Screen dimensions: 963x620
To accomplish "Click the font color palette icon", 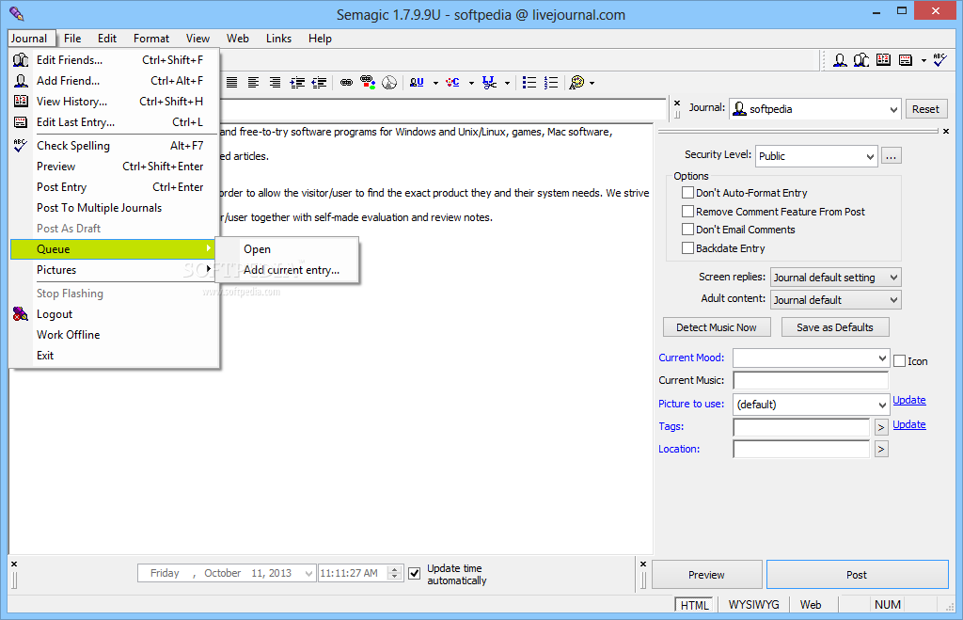I will pyautogui.click(x=576, y=83).
